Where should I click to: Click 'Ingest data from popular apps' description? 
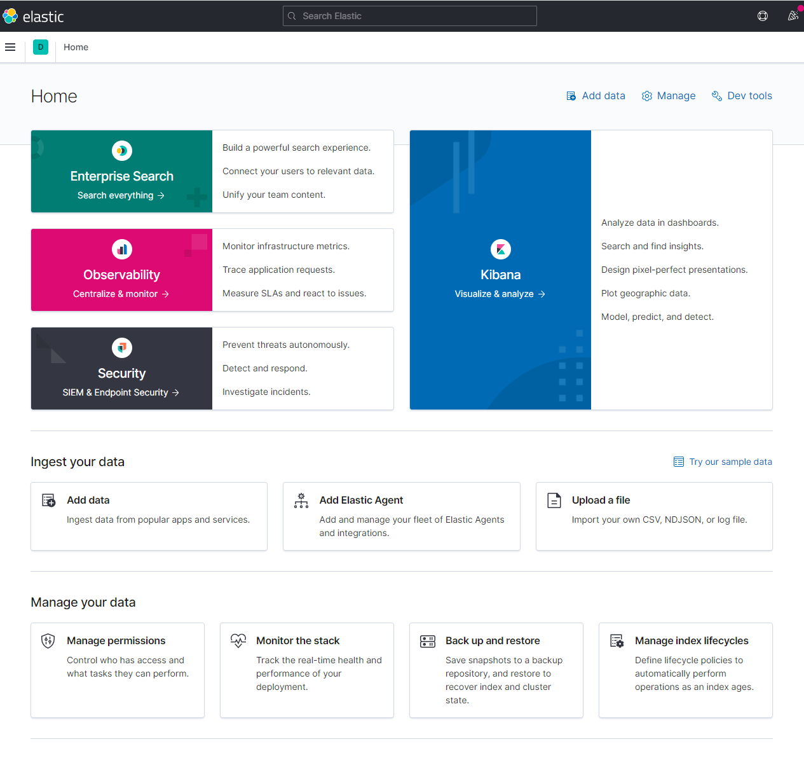tap(158, 520)
